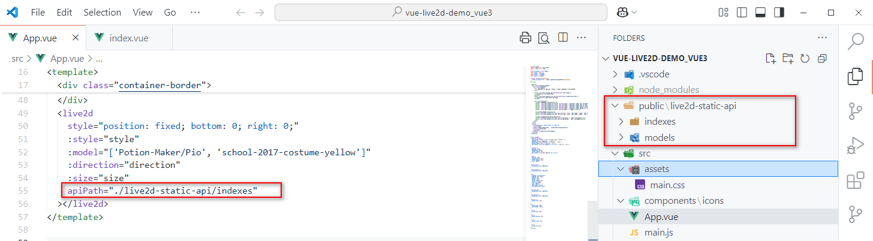
Task: Collapse the src folder
Action: coord(614,153)
